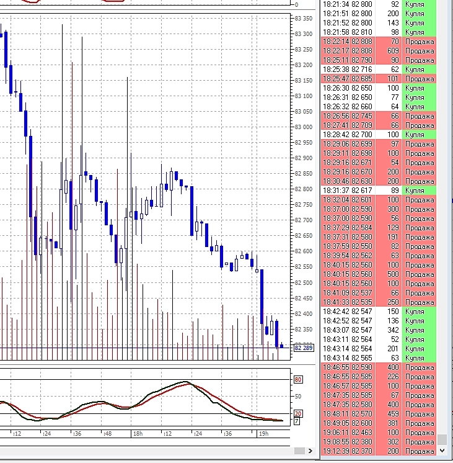
Task: Click the trades table scroll-down arrow
Action: pos(442,451)
